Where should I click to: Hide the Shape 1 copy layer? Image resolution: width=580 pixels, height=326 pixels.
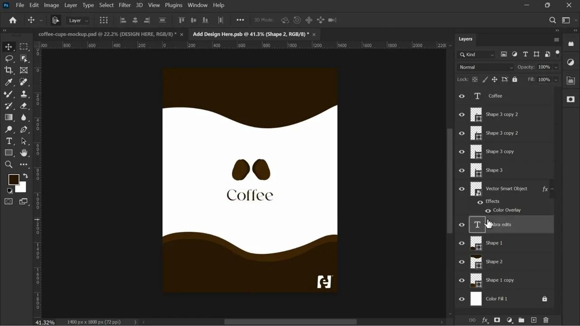click(x=462, y=280)
